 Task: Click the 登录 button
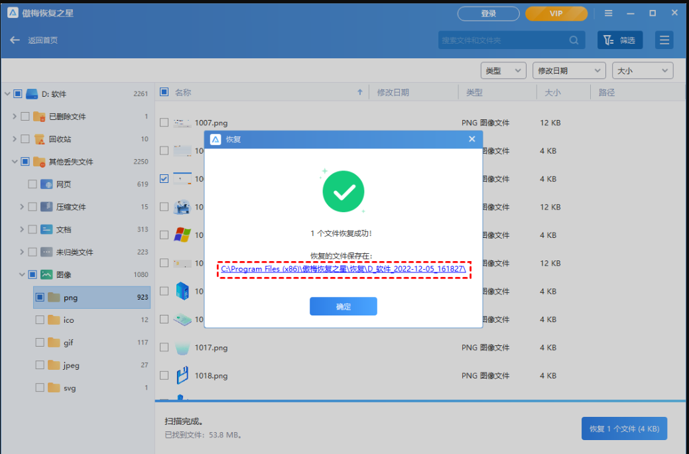[x=488, y=14]
